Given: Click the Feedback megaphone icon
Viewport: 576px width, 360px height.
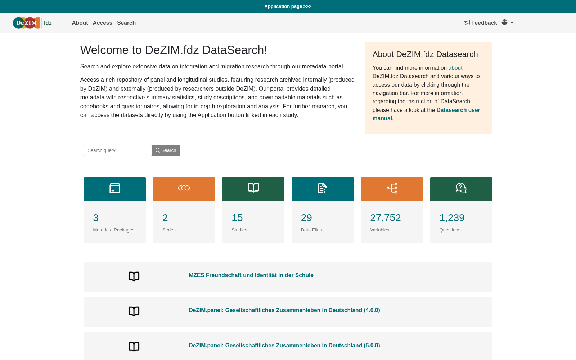Looking at the screenshot, I should [467, 23].
